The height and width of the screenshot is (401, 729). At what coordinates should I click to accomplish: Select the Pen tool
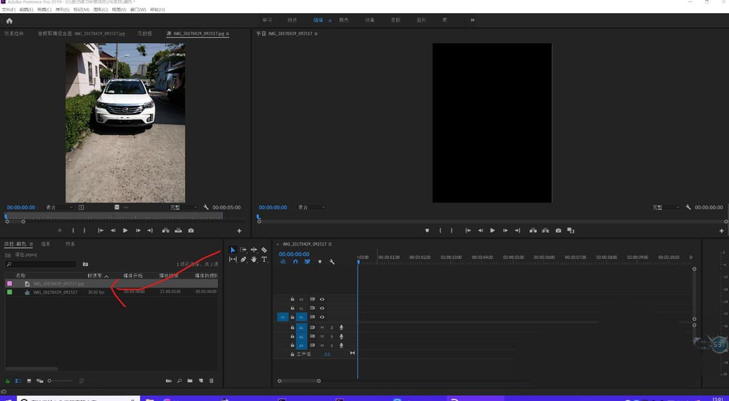pos(243,260)
